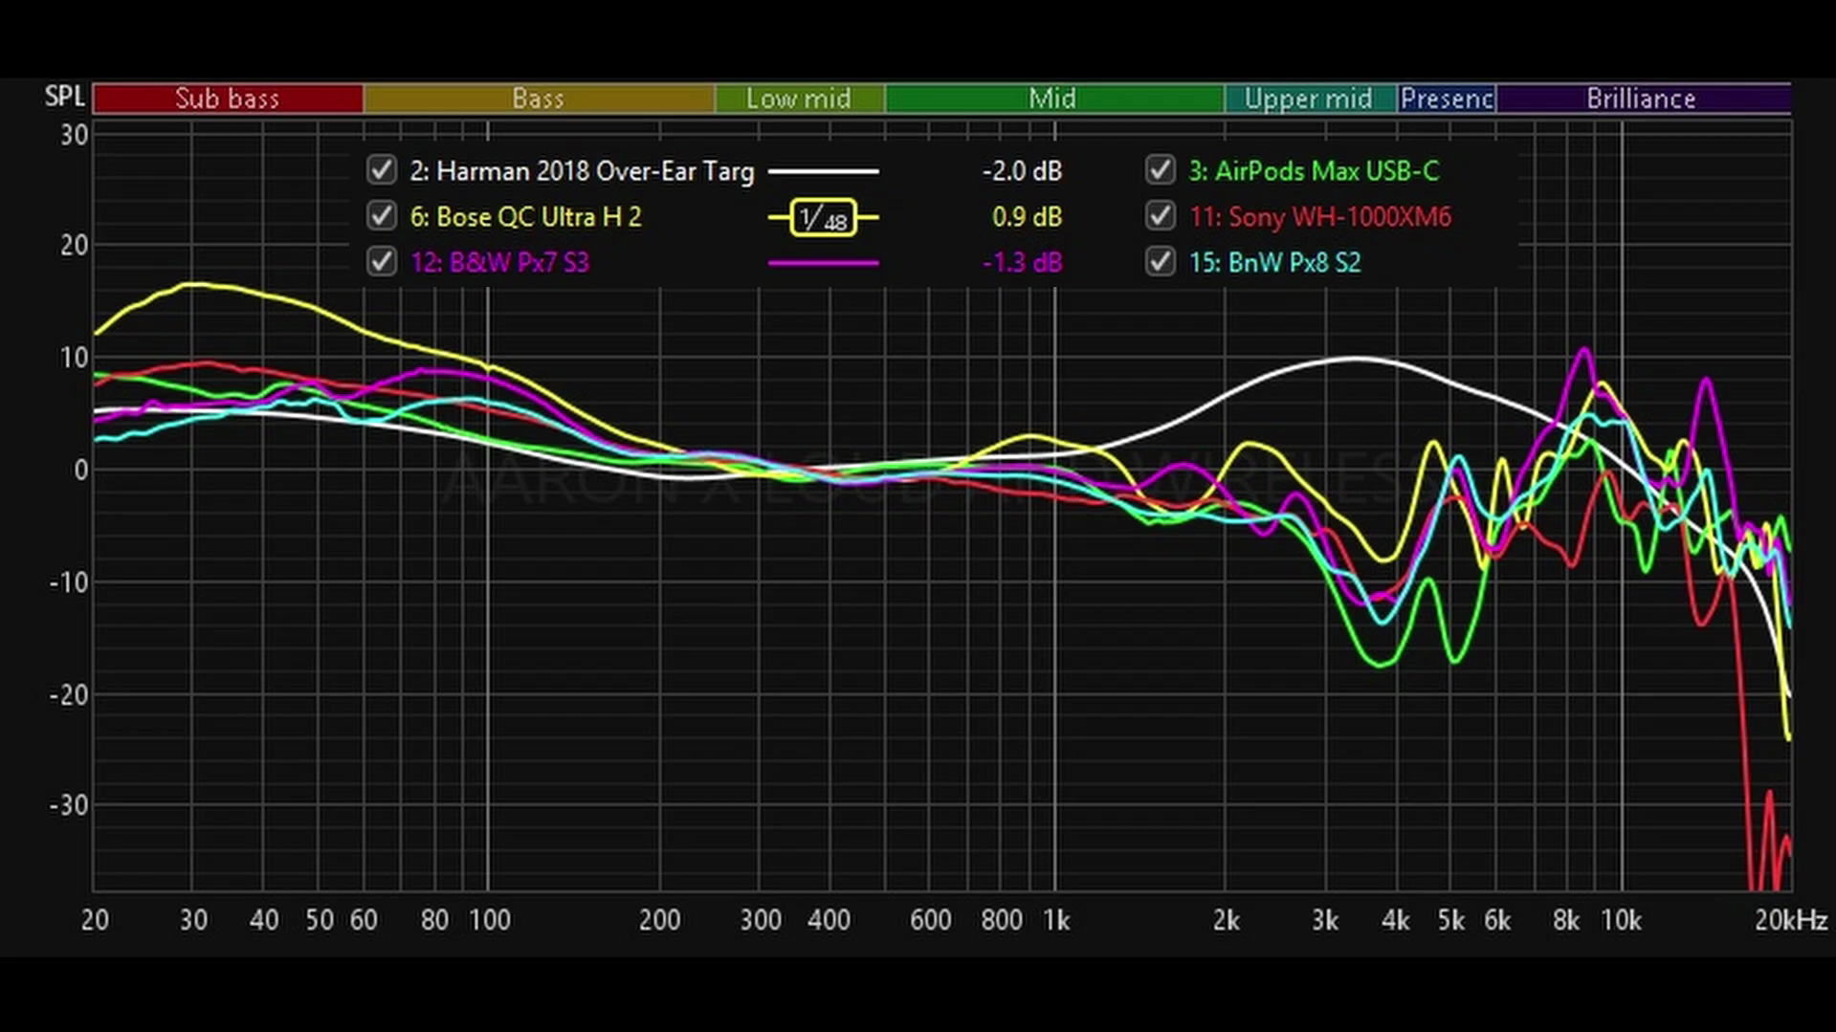Click the -1.3 dB offset value
Screen dimensions: 1836x1032
tap(1022, 262)
